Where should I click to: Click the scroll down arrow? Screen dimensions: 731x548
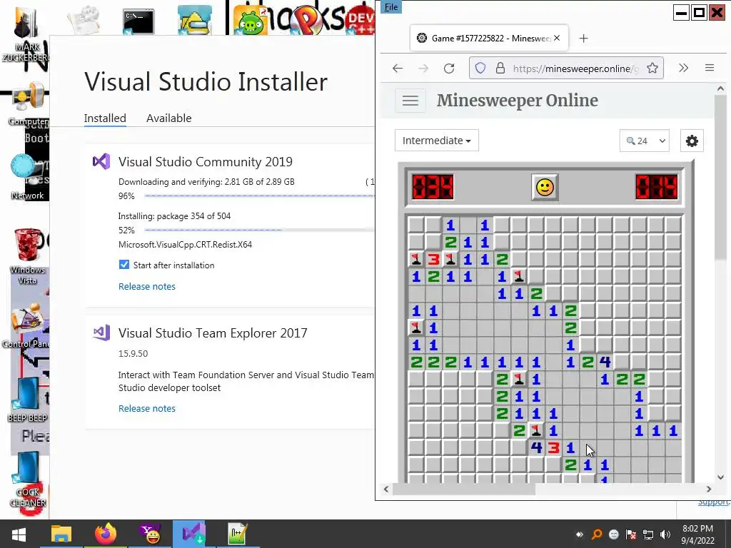point(720,477)
